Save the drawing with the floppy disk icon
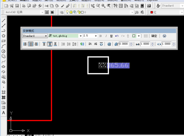 pyautogui.click(x=17, y=6)
